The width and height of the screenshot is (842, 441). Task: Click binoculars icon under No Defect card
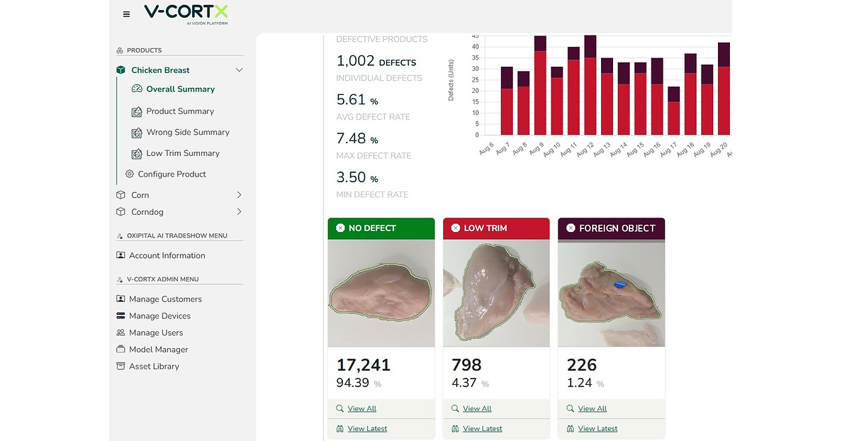(x=340, y=429)
